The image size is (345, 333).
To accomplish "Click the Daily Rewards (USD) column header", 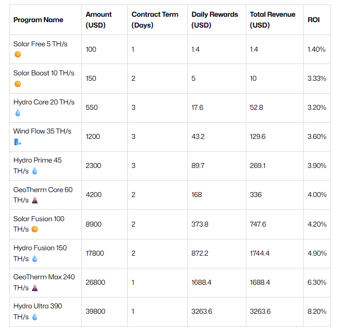I will (215, 20).
